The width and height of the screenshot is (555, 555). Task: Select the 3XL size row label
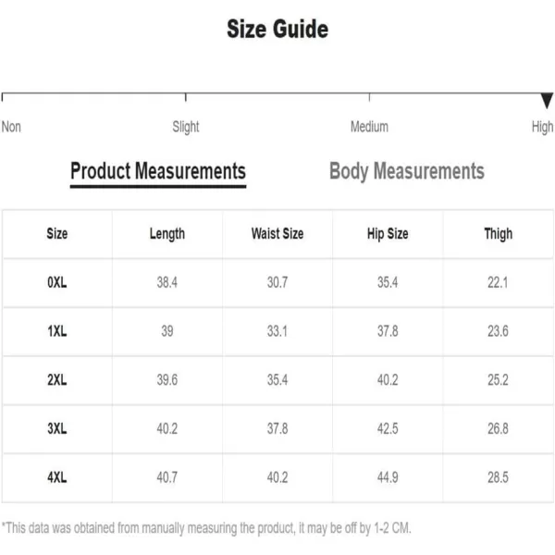tap(57, 428)
